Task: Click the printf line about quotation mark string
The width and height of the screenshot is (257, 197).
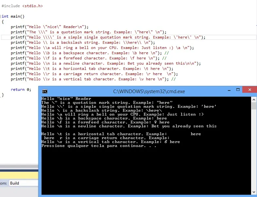Action: (88, 32)
